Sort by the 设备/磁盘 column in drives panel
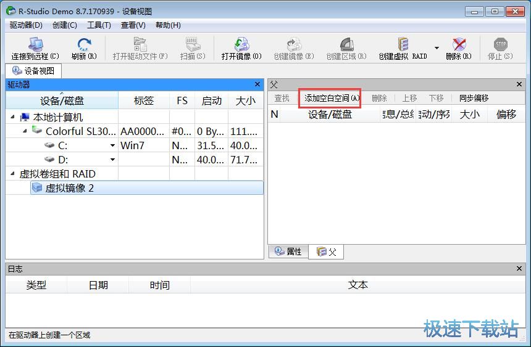Screen dimensions: 531x347 (62, 100)
